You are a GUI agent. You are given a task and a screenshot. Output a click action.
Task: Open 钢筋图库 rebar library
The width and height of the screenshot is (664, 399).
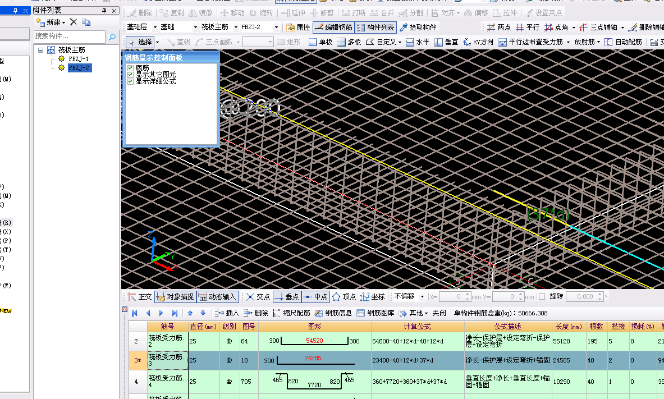coord(375,313)
